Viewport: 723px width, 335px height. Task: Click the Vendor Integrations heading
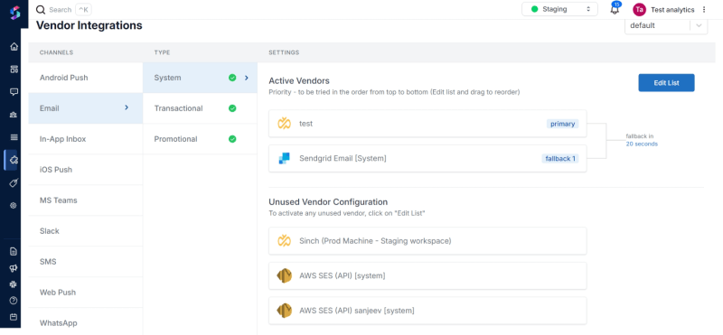click(x=89, y=25)
